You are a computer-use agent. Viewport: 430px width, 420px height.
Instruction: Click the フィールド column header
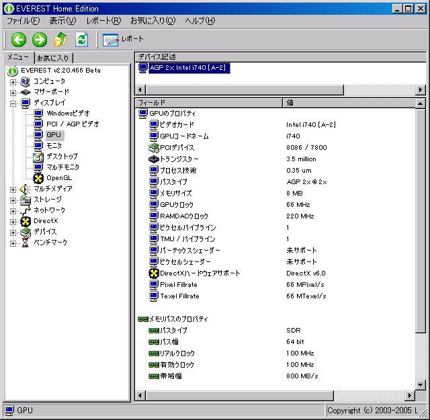click(x=208, y=103)
